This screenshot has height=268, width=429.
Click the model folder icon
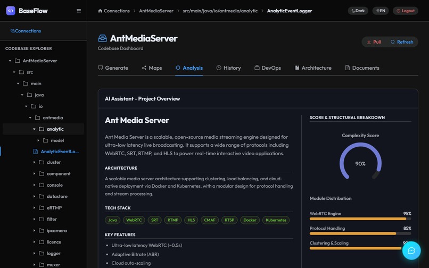point(45,140)
